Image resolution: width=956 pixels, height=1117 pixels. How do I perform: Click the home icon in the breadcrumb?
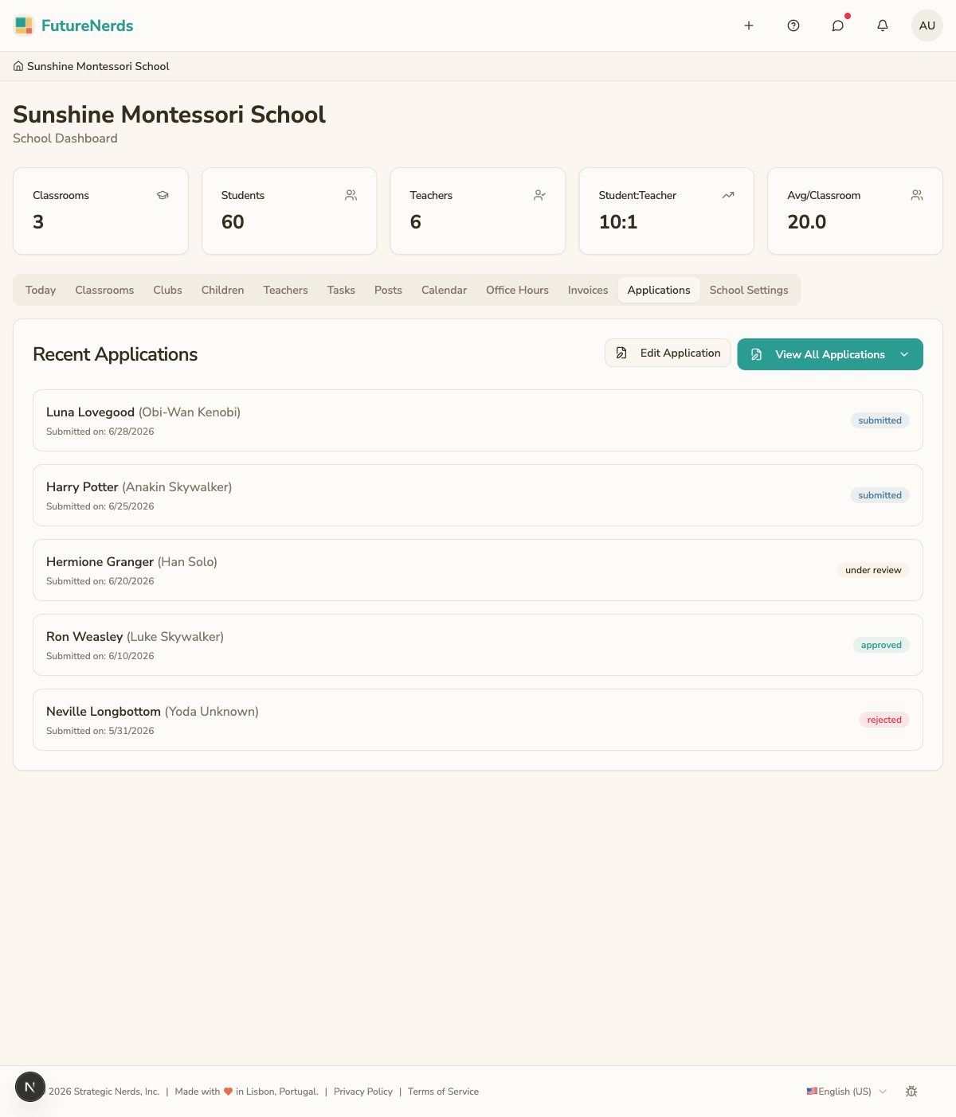[18, 66]
